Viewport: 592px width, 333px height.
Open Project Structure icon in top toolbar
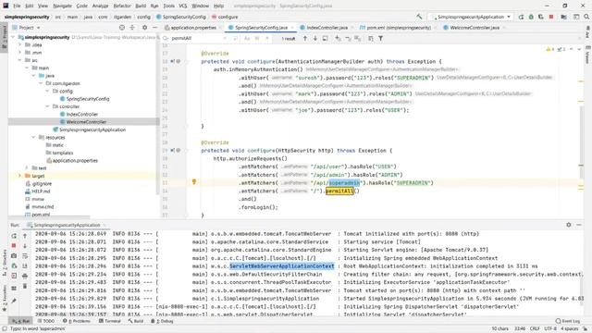click(x=563, y=17)
